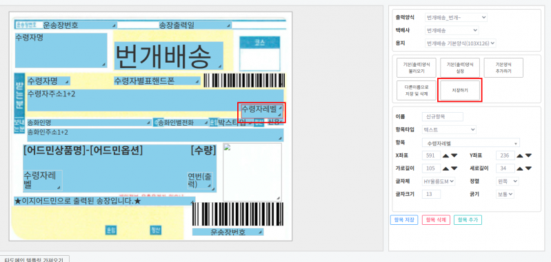Image resolution: width=551 pixels, height=262 pixels.
Task: Open the 글자체 font dropdown
Action: (439, 181)
